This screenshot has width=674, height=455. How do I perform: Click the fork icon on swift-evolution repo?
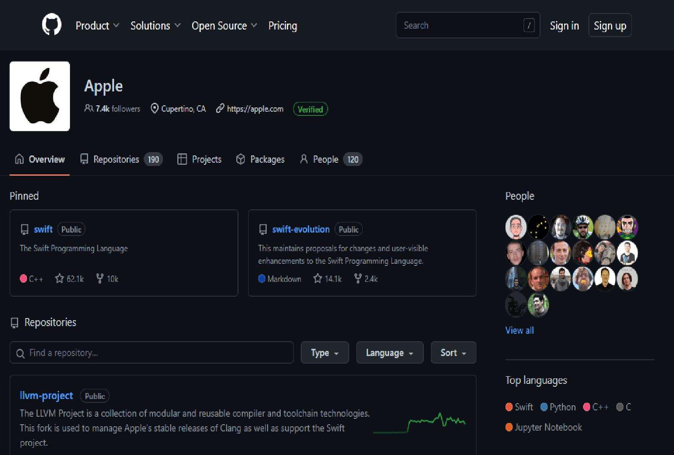point(358,278)
